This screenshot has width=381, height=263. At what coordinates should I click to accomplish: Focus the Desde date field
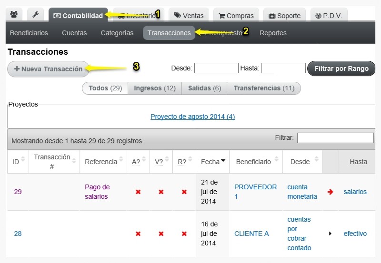(x=216, y=68)
